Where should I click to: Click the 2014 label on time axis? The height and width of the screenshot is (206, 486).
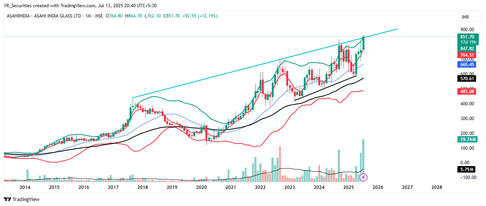25,187
